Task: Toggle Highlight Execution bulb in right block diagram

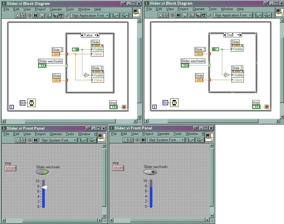Action: [185, 15]
